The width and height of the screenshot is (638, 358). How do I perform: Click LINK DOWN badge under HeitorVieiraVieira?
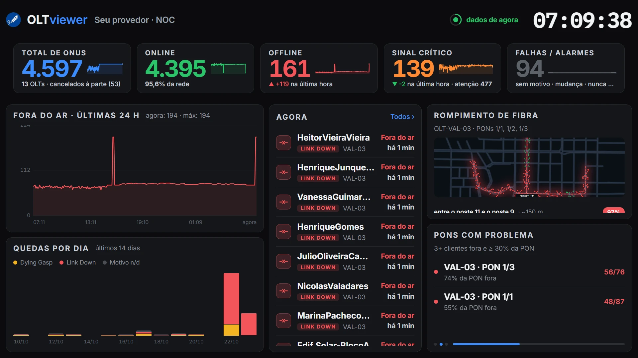tap(318, 149)
